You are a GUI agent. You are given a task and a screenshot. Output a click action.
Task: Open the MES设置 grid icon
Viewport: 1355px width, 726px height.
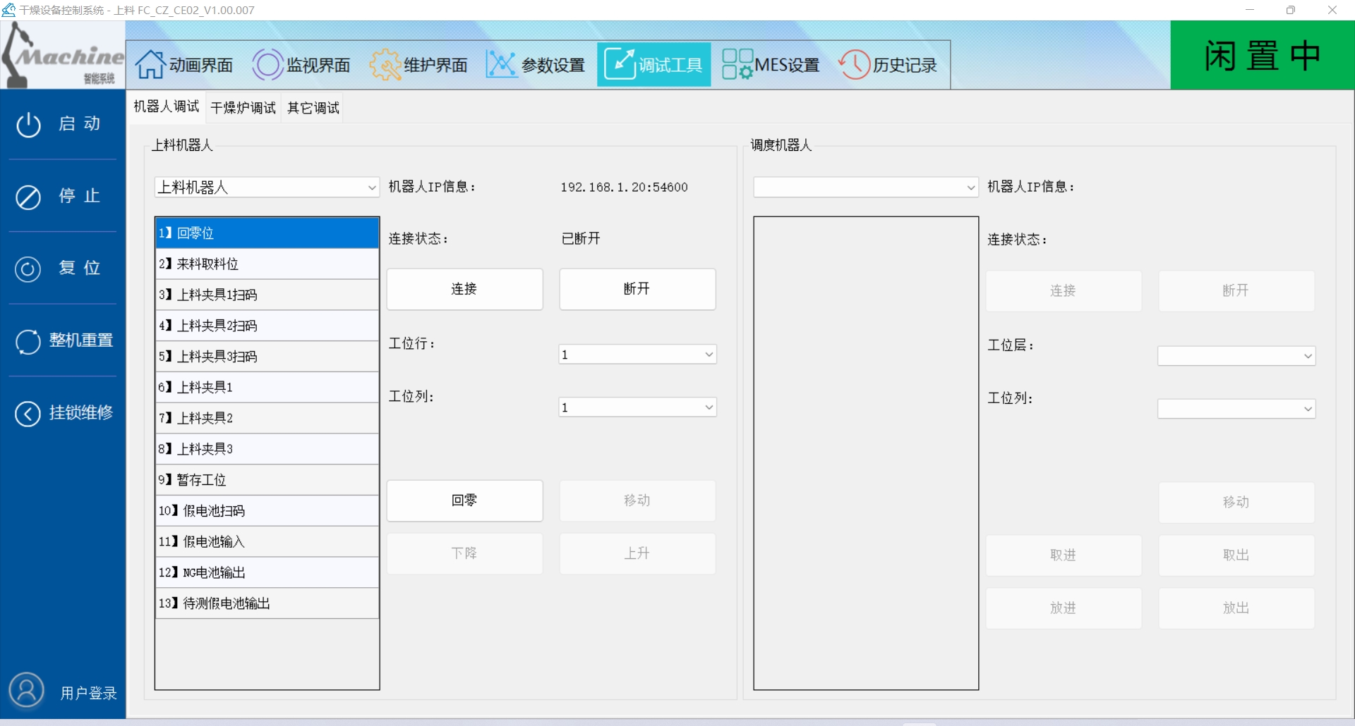pos(737,65)
